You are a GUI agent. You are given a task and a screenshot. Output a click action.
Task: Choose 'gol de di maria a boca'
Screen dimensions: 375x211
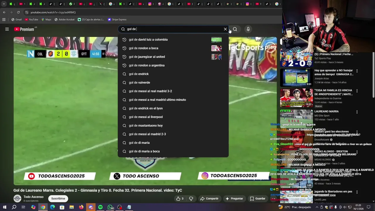(173, 151)
